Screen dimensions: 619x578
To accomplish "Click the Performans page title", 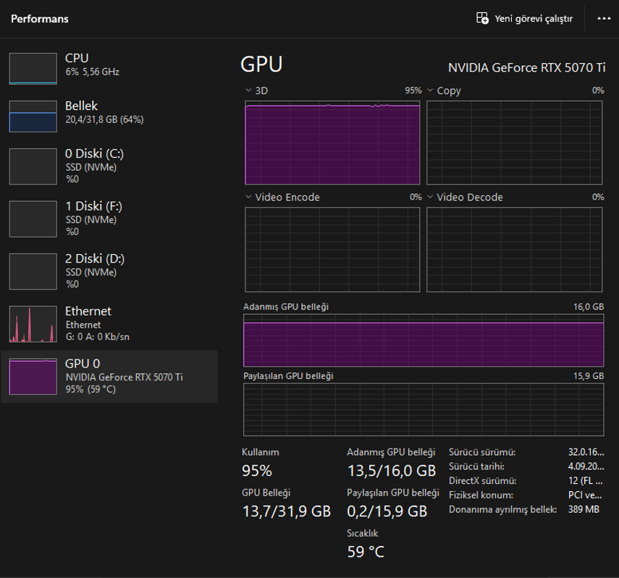I will pyautogui.click(x=40, y=19).
